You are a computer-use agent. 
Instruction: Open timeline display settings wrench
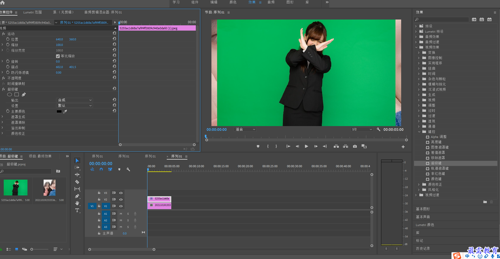click(x=128, y=169)
